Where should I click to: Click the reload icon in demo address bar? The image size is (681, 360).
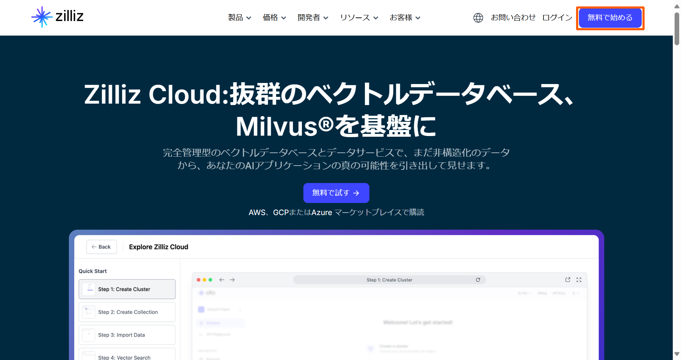point(478,280)
